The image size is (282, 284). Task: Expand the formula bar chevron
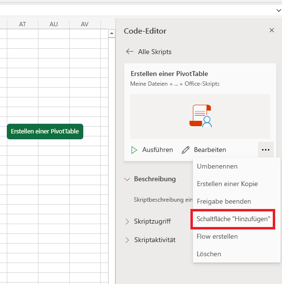pyautogui.click(x=279, y=10)
